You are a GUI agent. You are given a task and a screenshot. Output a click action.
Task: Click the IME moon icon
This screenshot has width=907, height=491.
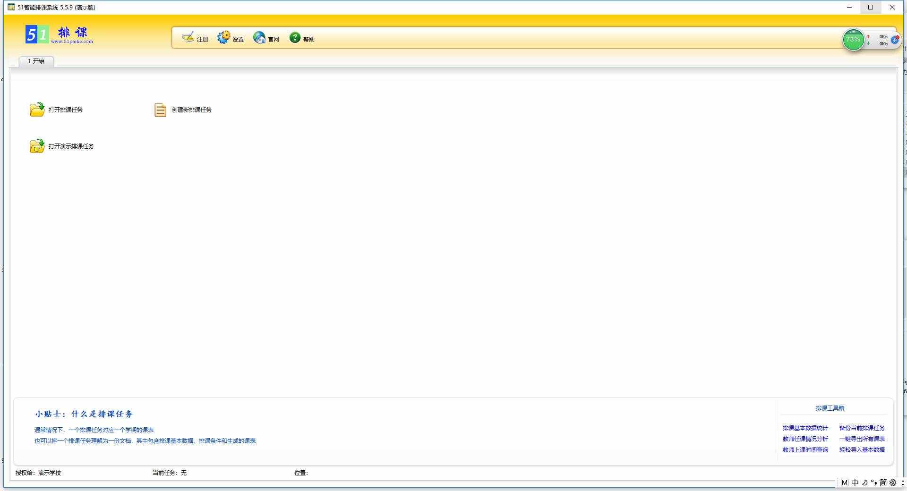pos(865,483)
